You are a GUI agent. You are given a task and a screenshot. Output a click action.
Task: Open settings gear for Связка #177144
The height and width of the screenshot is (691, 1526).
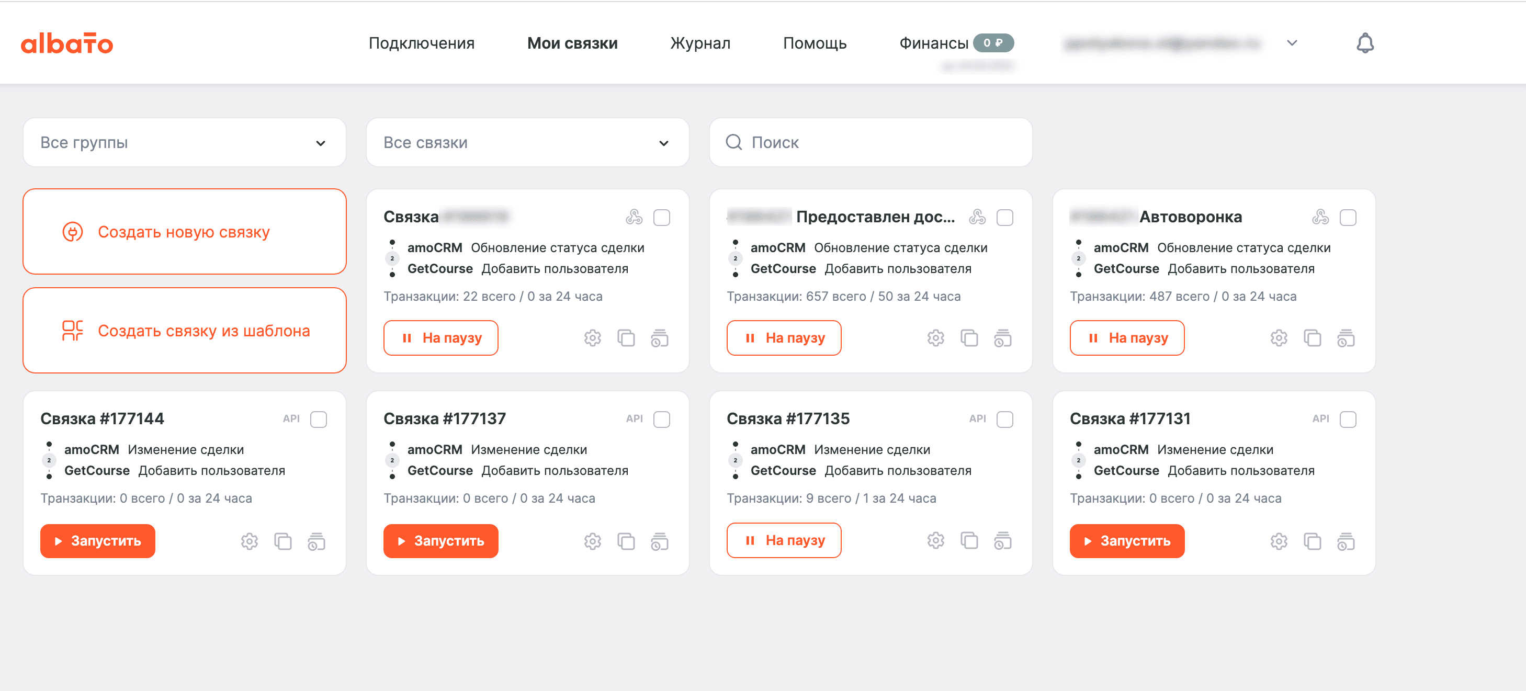[x=250, y=541]
